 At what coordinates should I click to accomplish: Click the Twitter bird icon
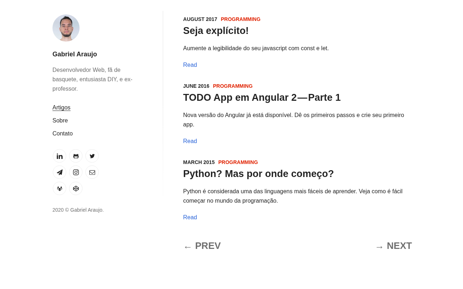pyautogui.click(x=92, y=156)
